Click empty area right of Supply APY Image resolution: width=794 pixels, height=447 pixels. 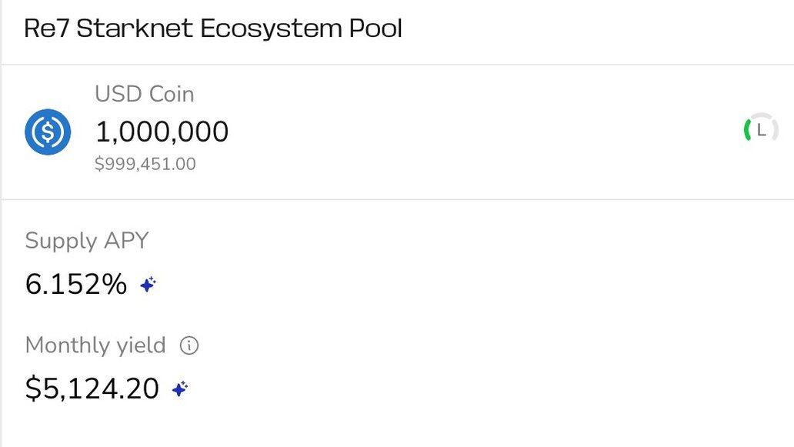[455, 241]
